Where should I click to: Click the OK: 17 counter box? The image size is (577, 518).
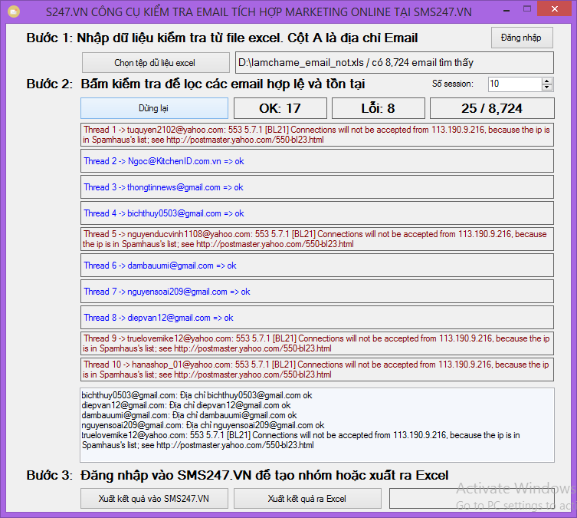tap(280, 108)
